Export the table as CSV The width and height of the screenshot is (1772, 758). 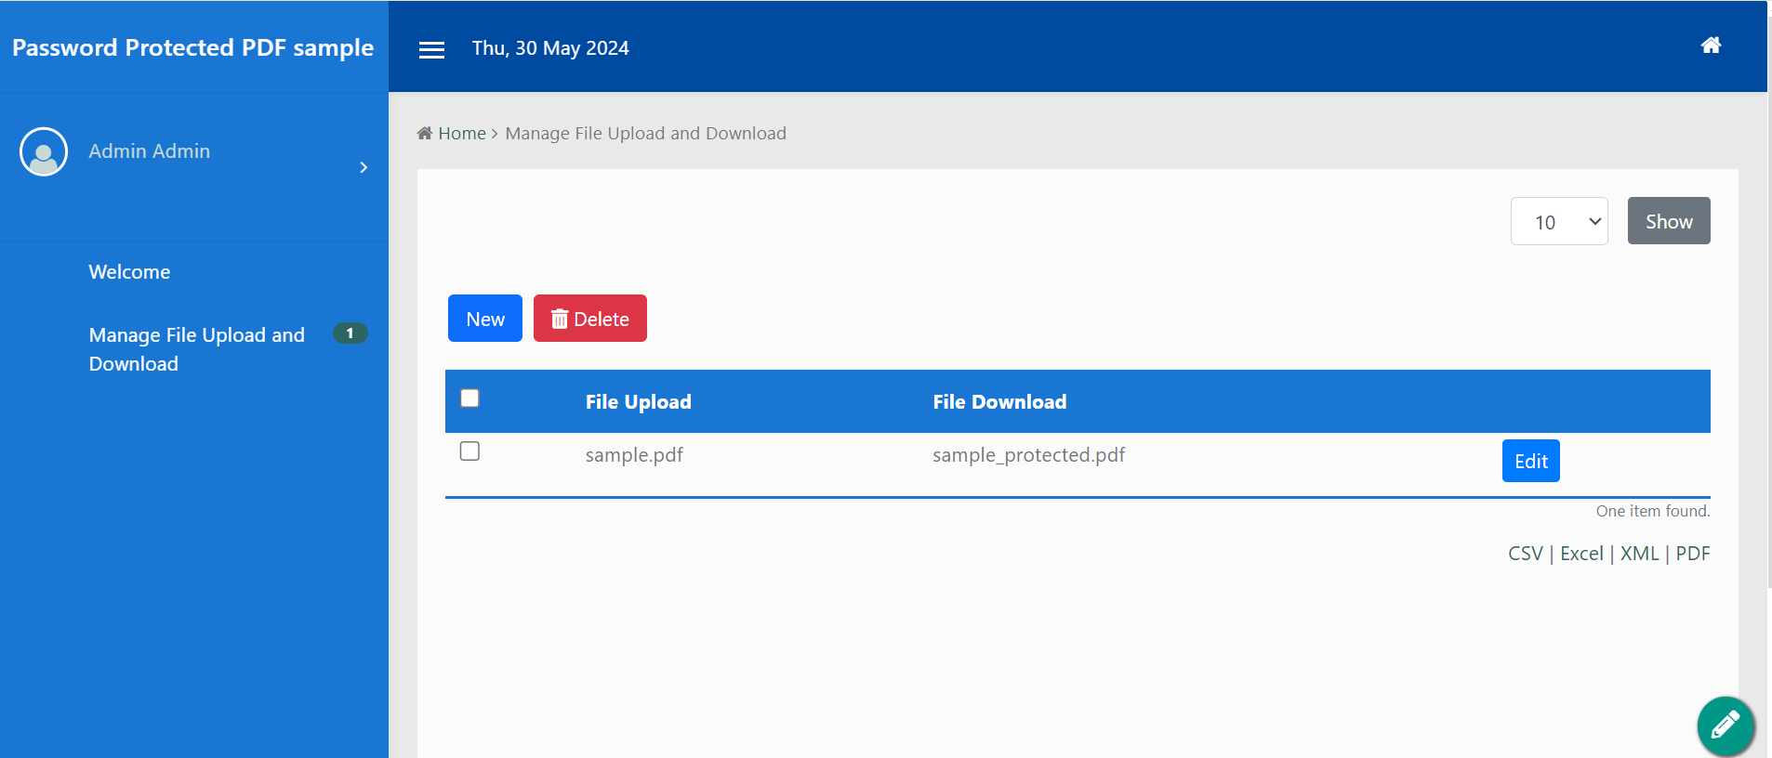tap(1525, 554)
